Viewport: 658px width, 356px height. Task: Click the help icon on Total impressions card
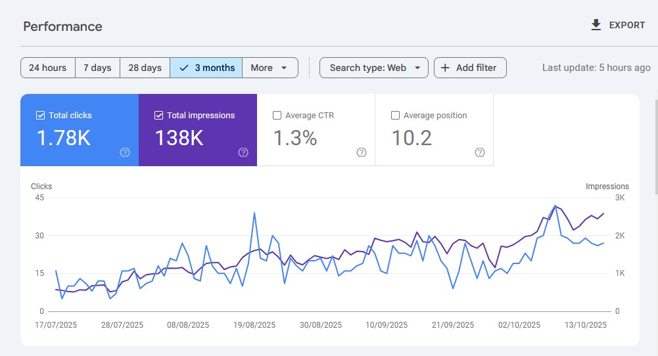(243, 152)
